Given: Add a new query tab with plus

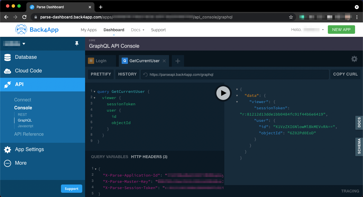Looking at the screenshot, I should 178,61.
